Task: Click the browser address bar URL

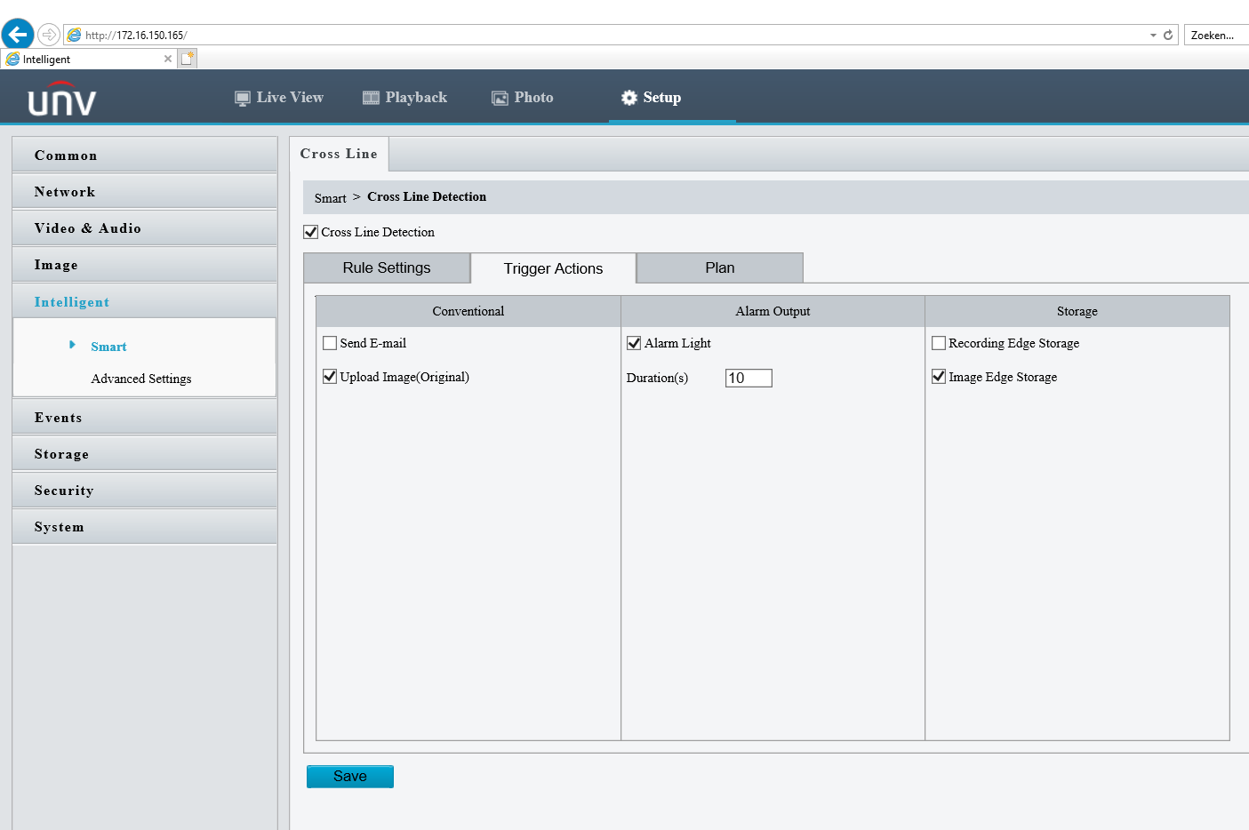Action: point(136,36)
